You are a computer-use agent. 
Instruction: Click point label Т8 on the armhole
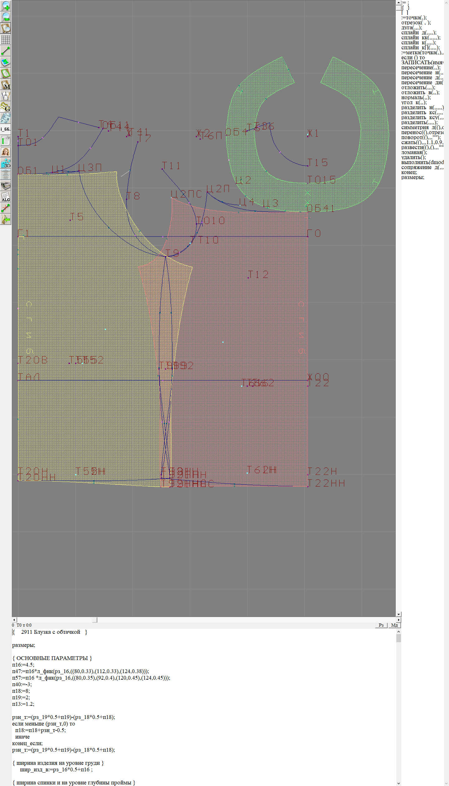133,196
